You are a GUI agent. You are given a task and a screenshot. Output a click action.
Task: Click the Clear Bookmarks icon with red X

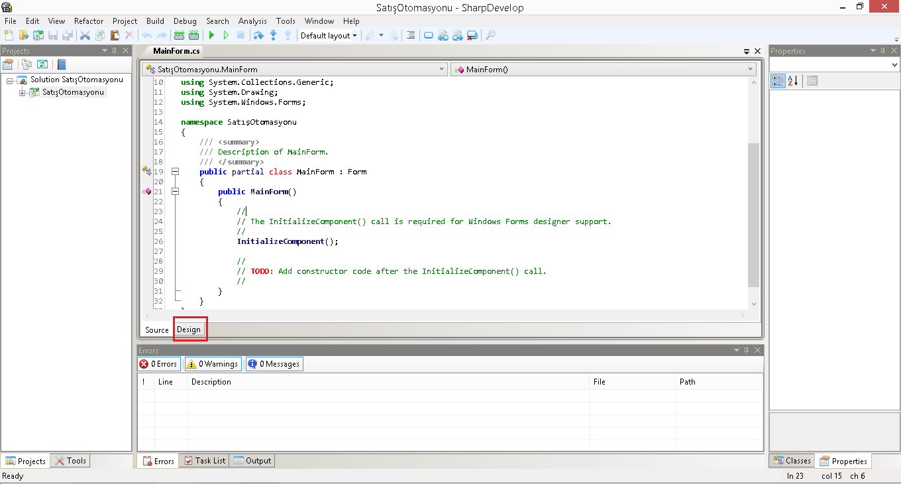click(x=472, y=35)
